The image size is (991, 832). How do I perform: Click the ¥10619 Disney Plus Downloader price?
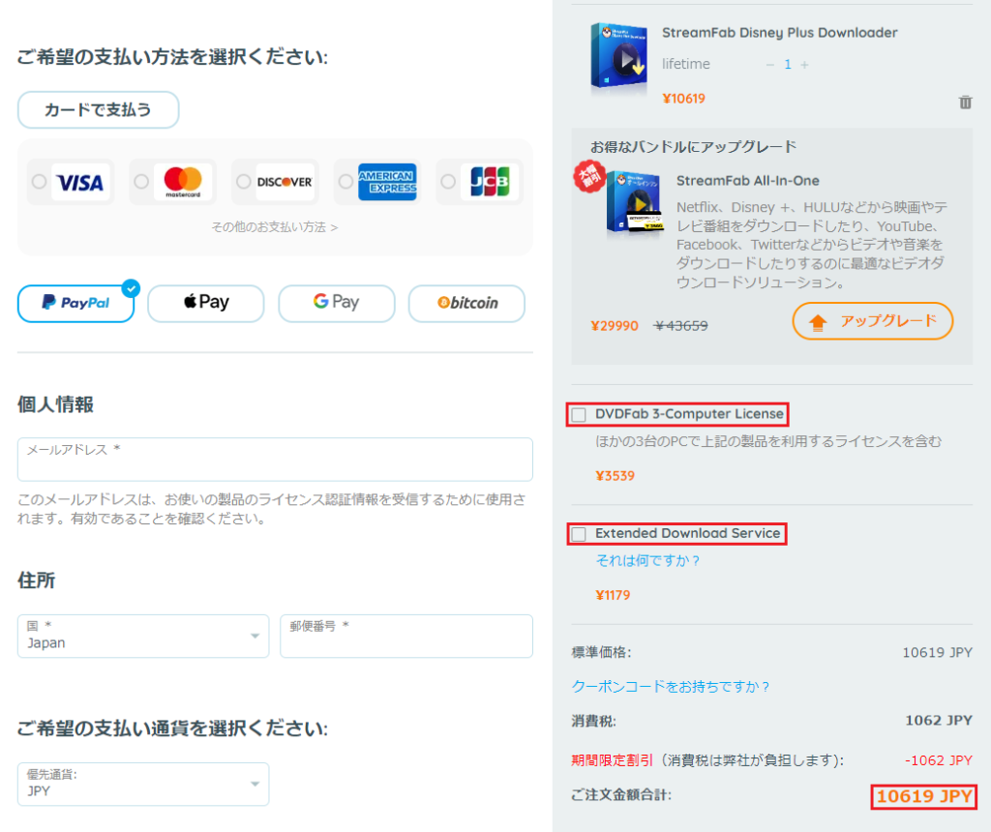(x=684, y=99)
